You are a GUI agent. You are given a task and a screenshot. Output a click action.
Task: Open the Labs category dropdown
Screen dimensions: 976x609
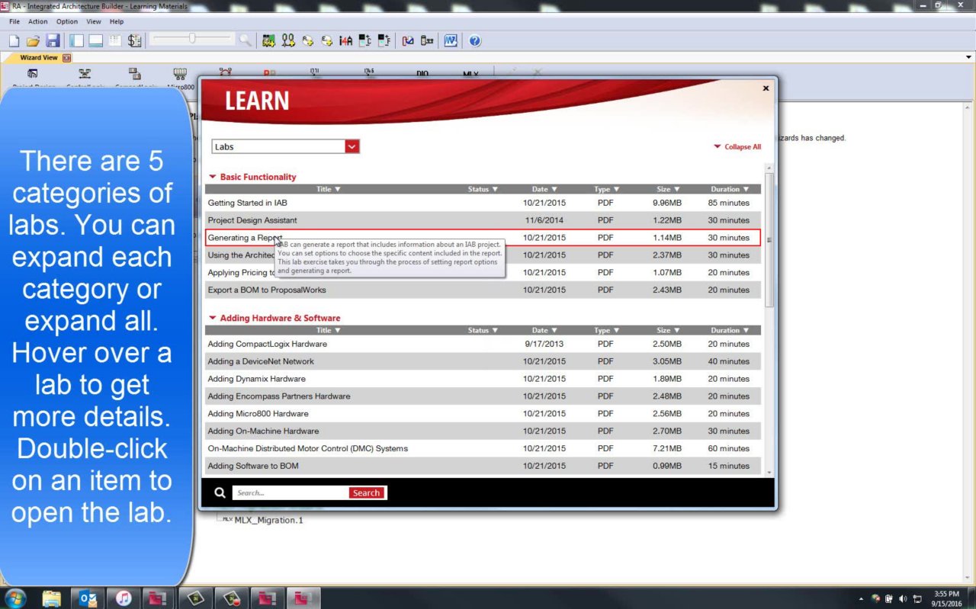click(x=352, y=146)
